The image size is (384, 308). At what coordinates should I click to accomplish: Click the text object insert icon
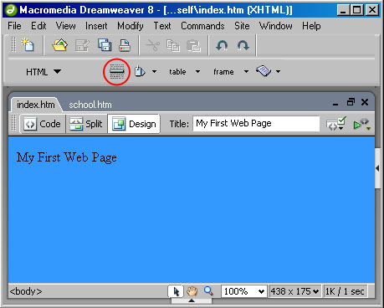(140, 72)
